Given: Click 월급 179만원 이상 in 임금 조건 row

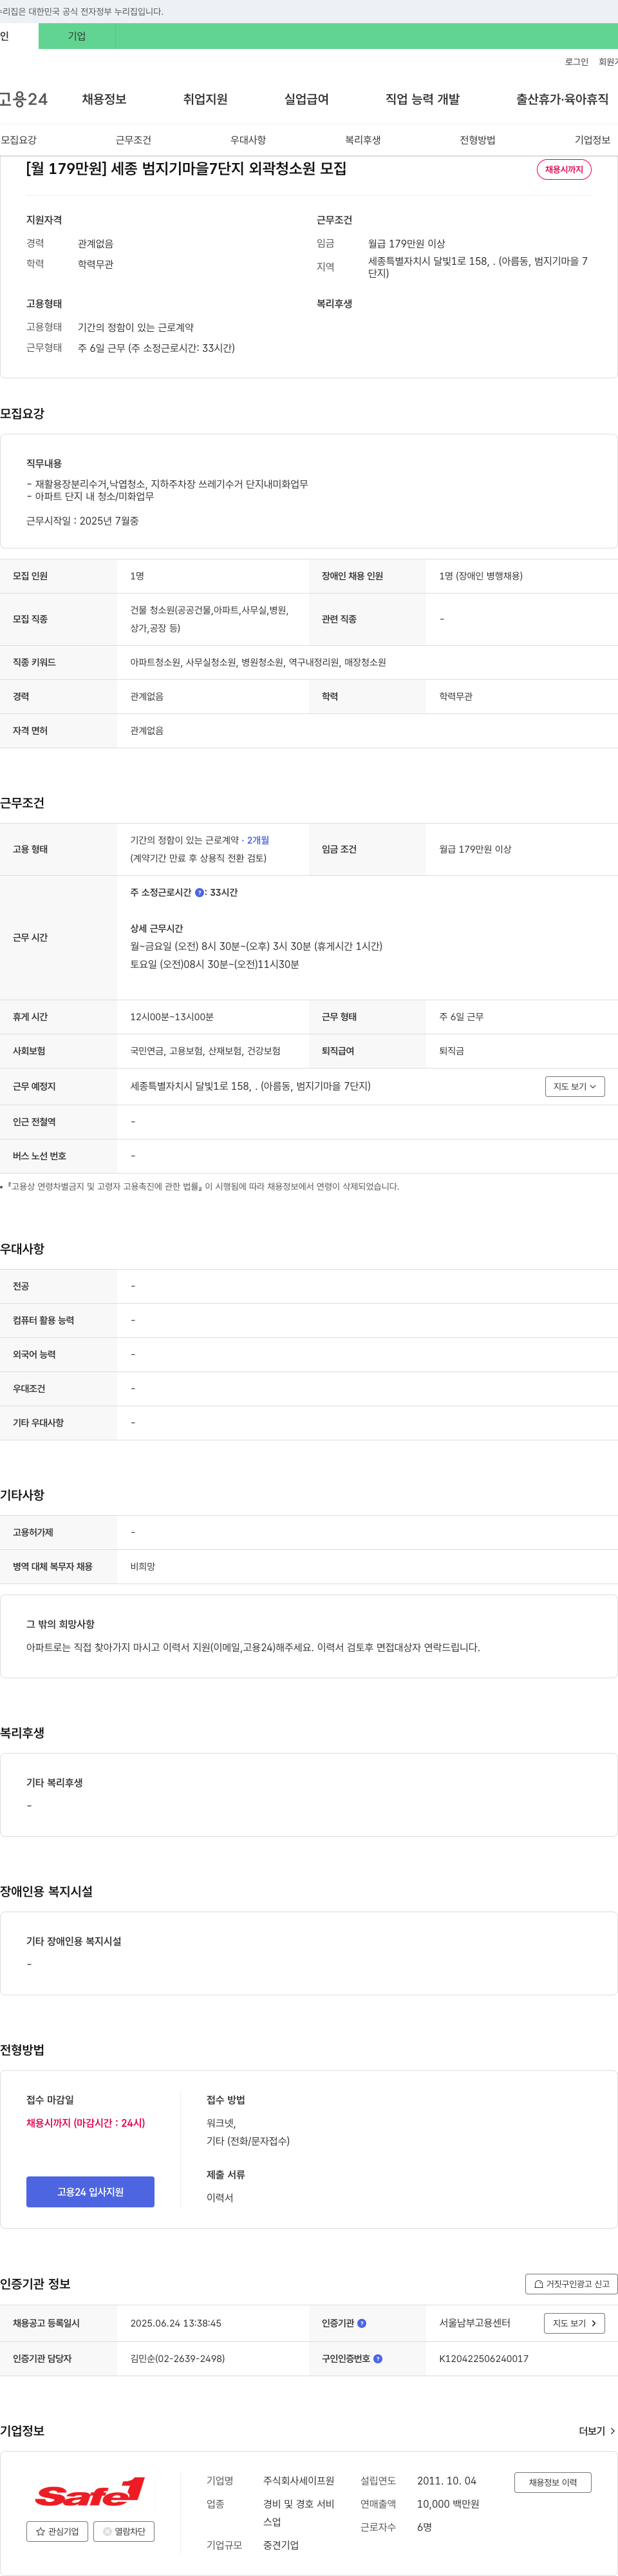Looking at the screenshot, I should click(475, 849).
